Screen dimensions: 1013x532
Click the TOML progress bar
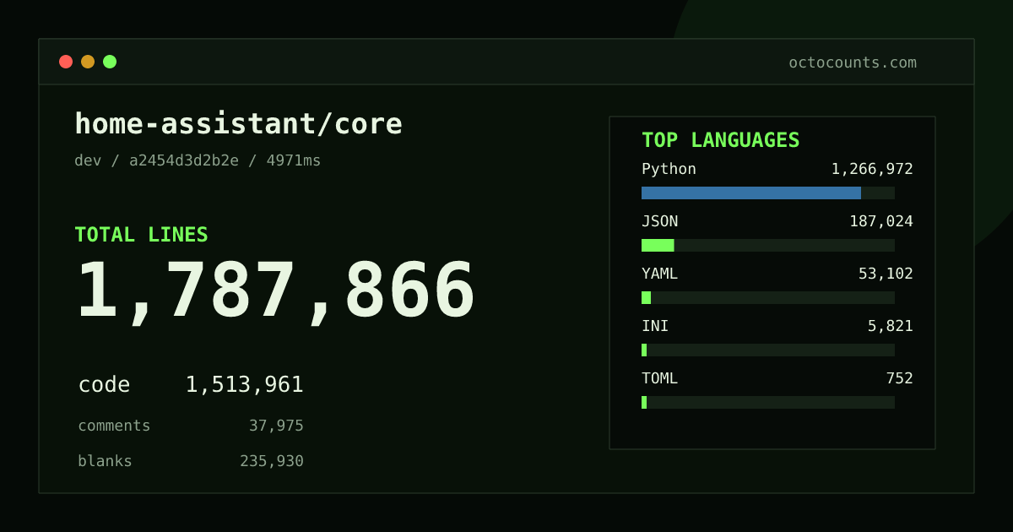[x=768, y=402]
